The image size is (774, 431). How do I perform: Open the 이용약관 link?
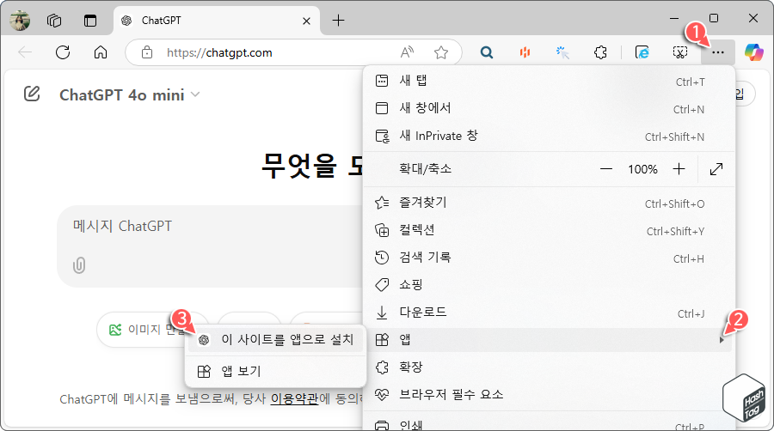coord(294,399)
